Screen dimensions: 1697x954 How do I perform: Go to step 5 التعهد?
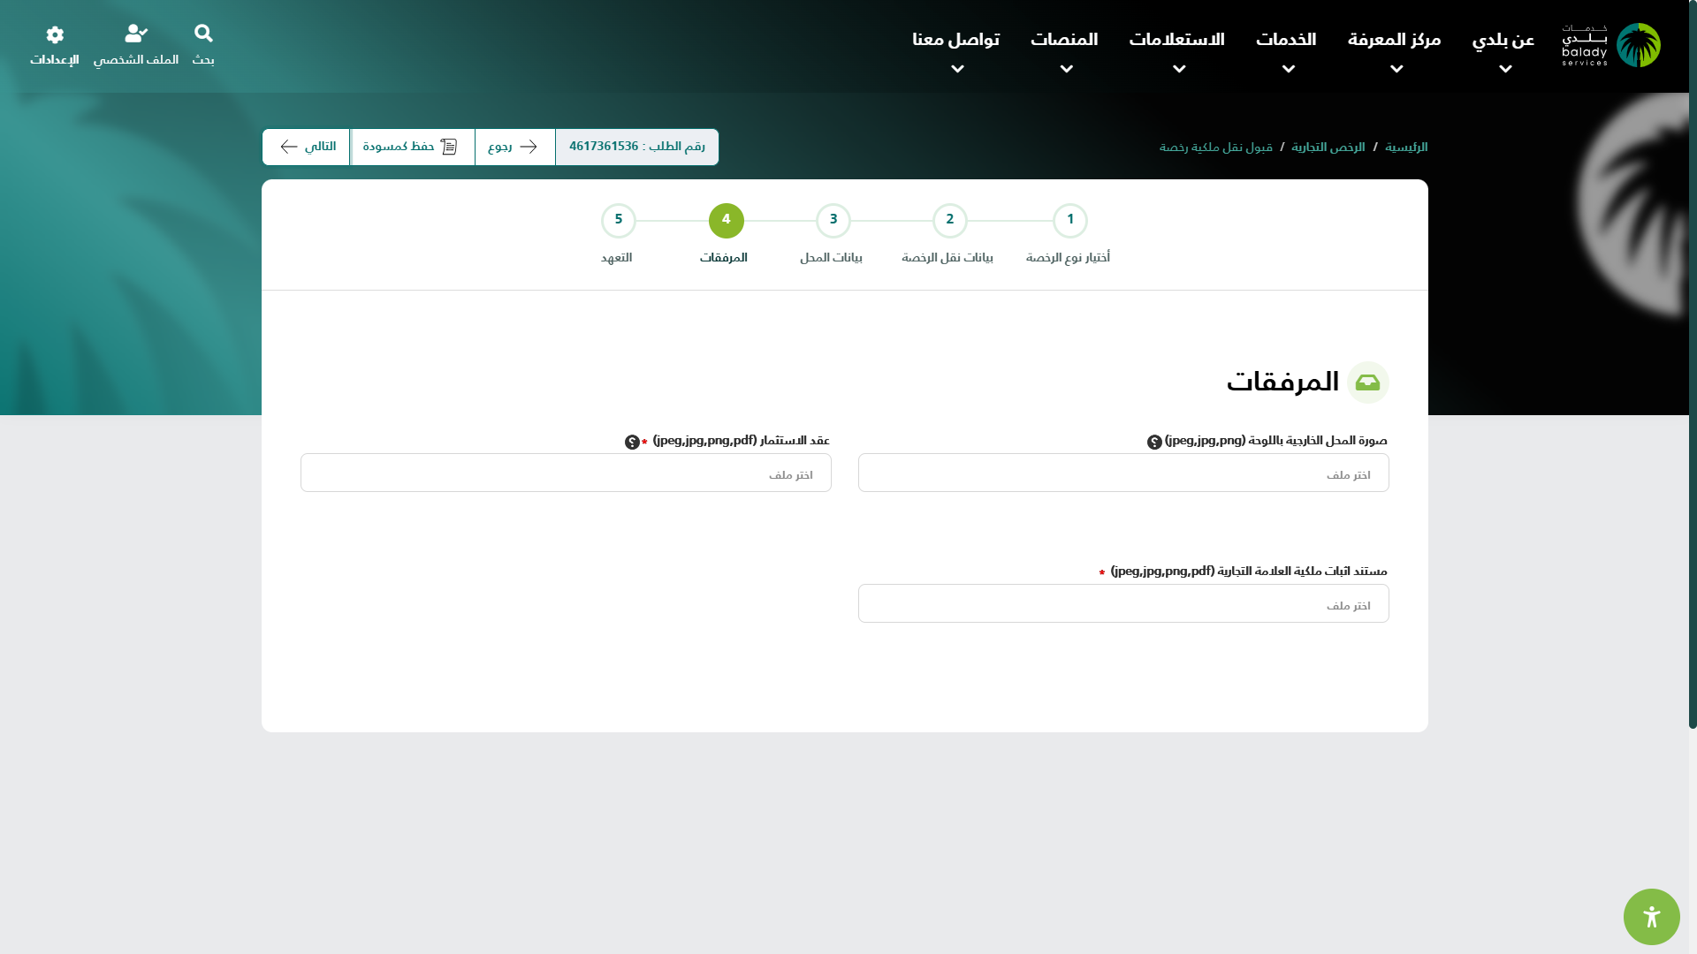[619, 221]
